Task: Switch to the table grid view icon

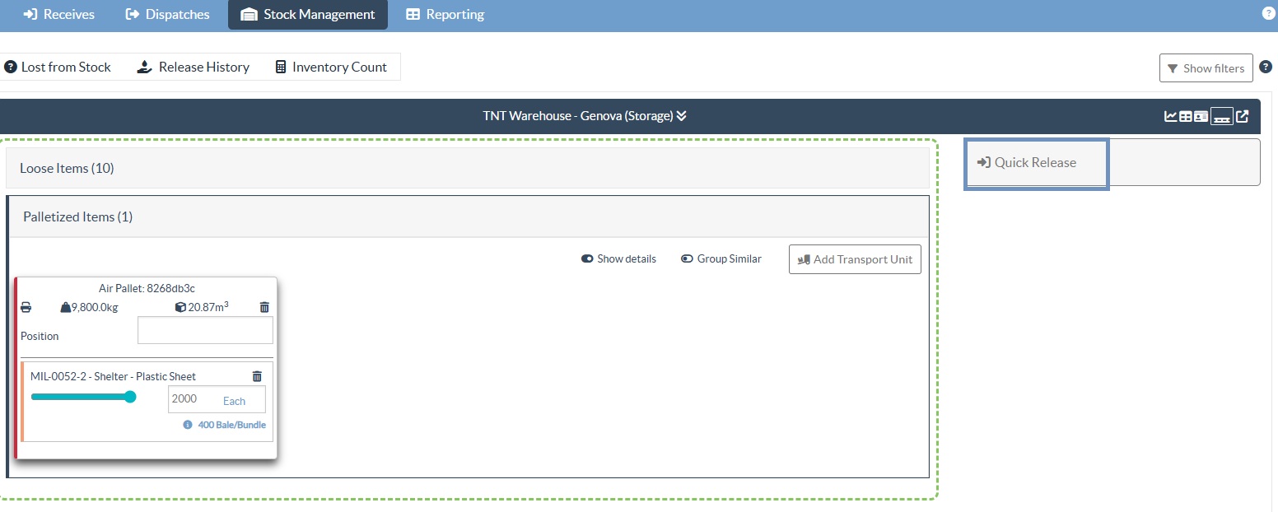Action: (x=1186, y=117)
